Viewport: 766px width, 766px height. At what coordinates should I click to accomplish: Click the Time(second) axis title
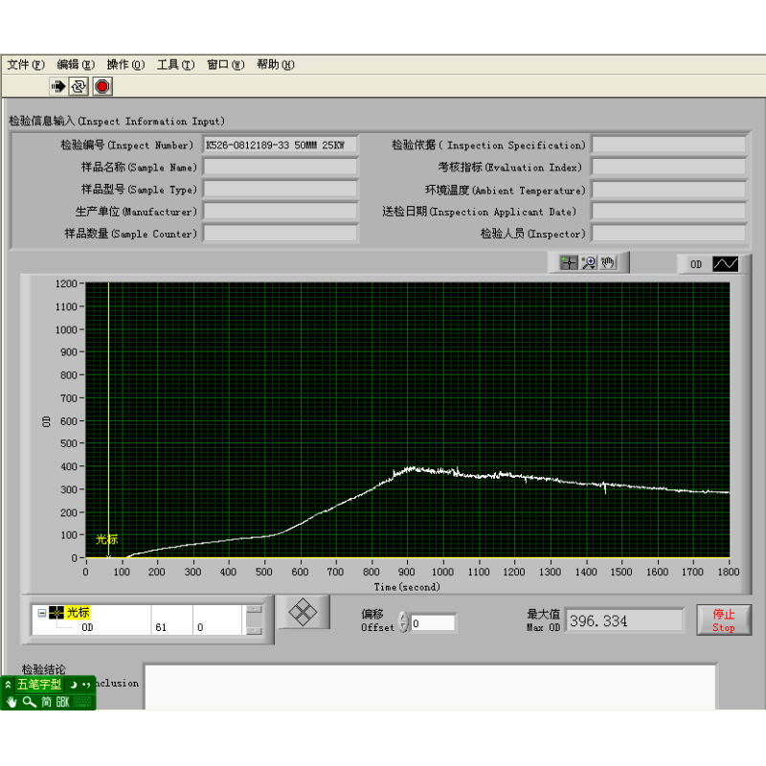(x=407, y=587)
